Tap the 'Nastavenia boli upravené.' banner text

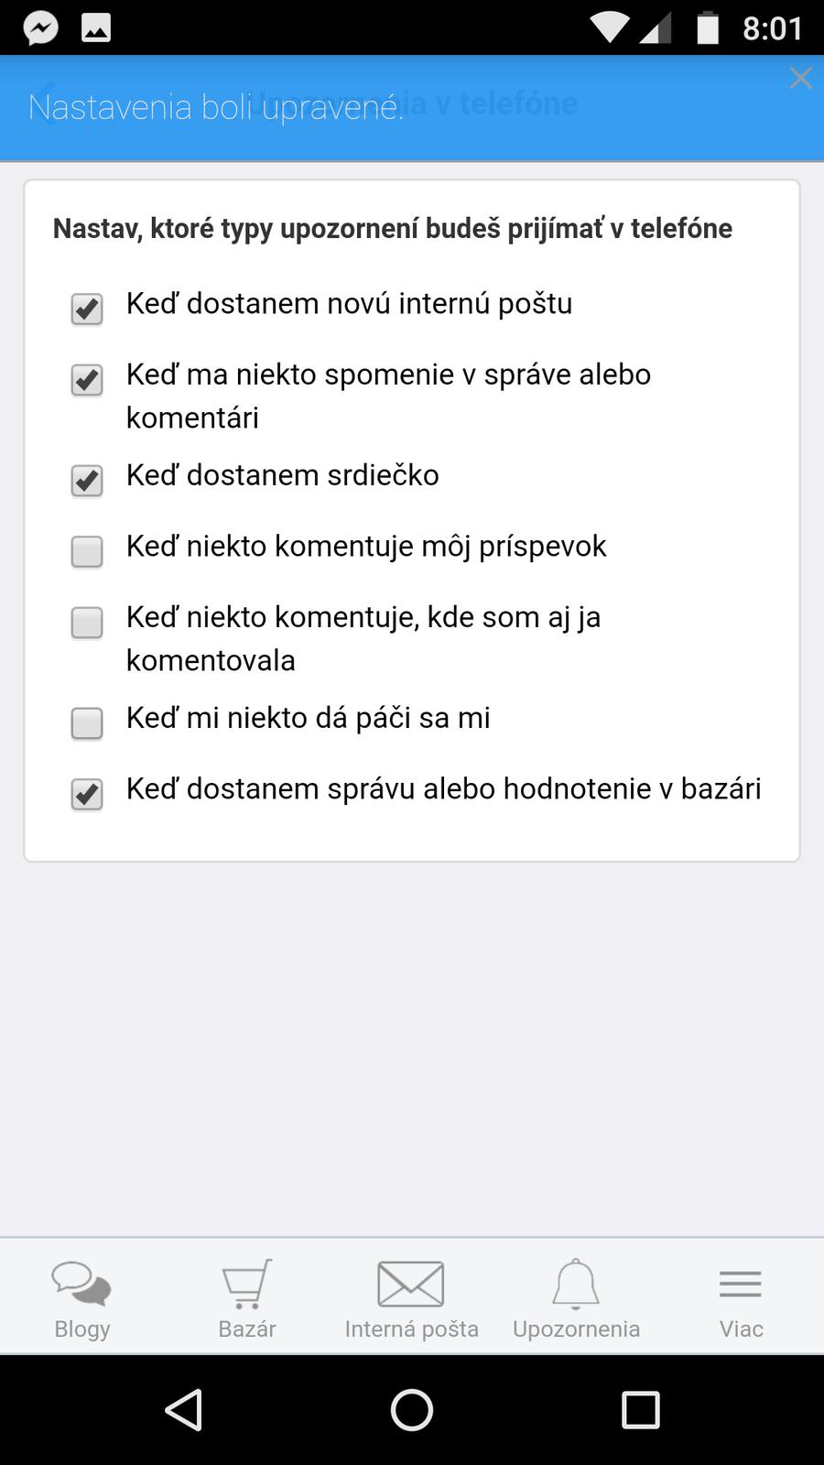point(216,107)
